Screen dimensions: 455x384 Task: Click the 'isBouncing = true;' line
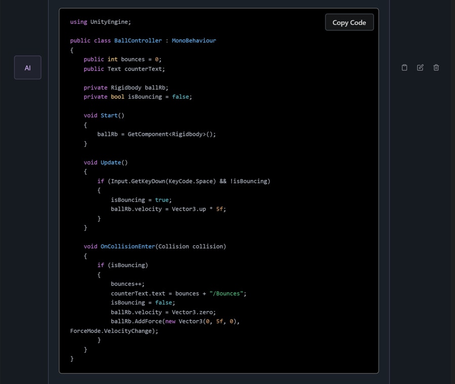(141, 200)
